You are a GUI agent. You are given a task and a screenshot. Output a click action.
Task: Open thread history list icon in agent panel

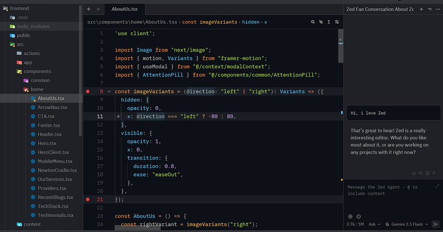click(430, 9)
